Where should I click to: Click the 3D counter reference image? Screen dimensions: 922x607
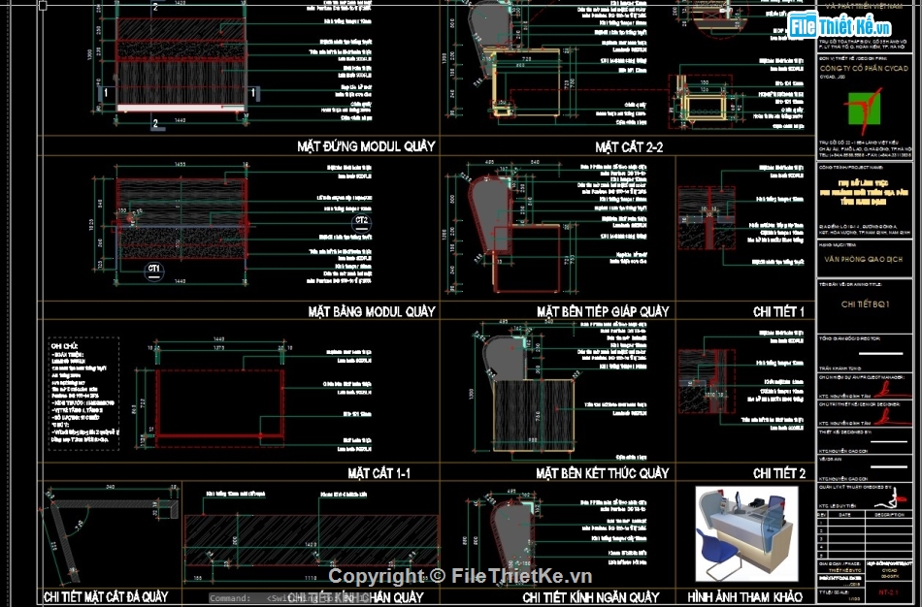[744, 533]
